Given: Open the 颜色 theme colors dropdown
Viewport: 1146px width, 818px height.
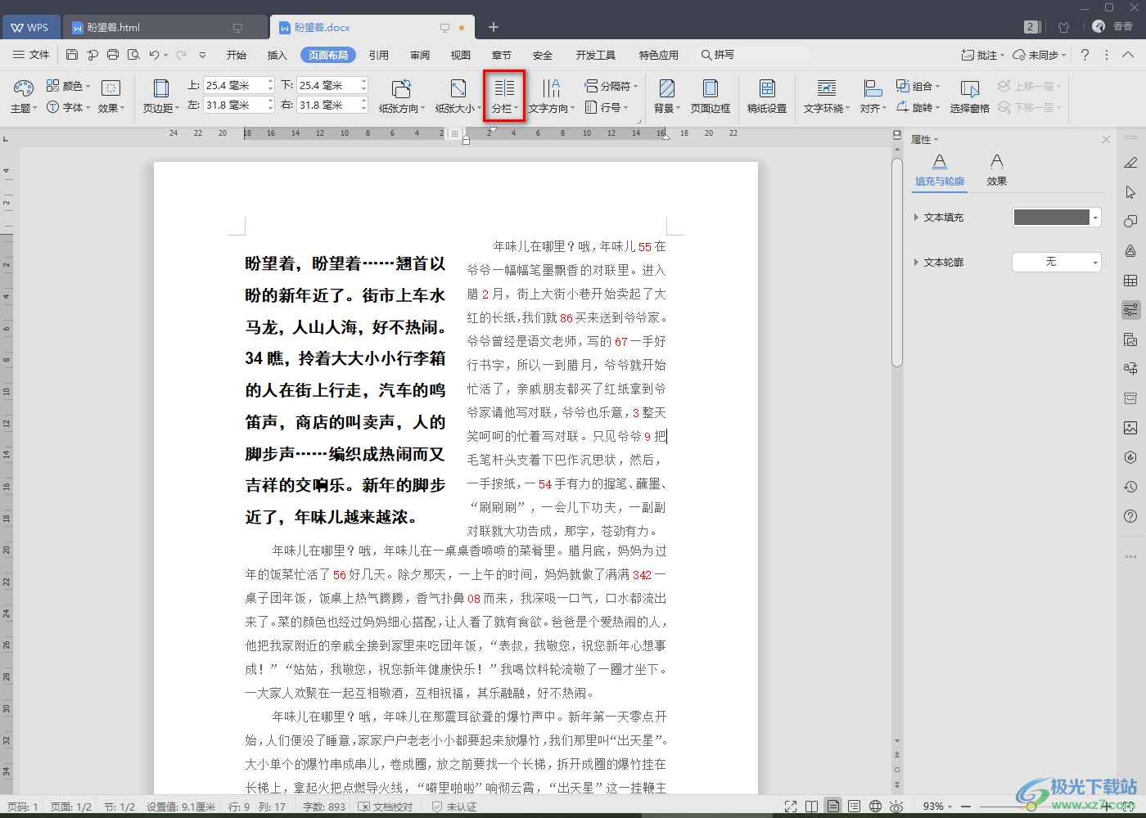Looking at the screenshot, I should [68, 86].
